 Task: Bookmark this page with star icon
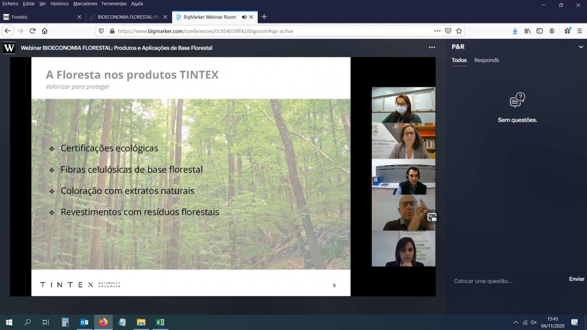pos(459,31)
